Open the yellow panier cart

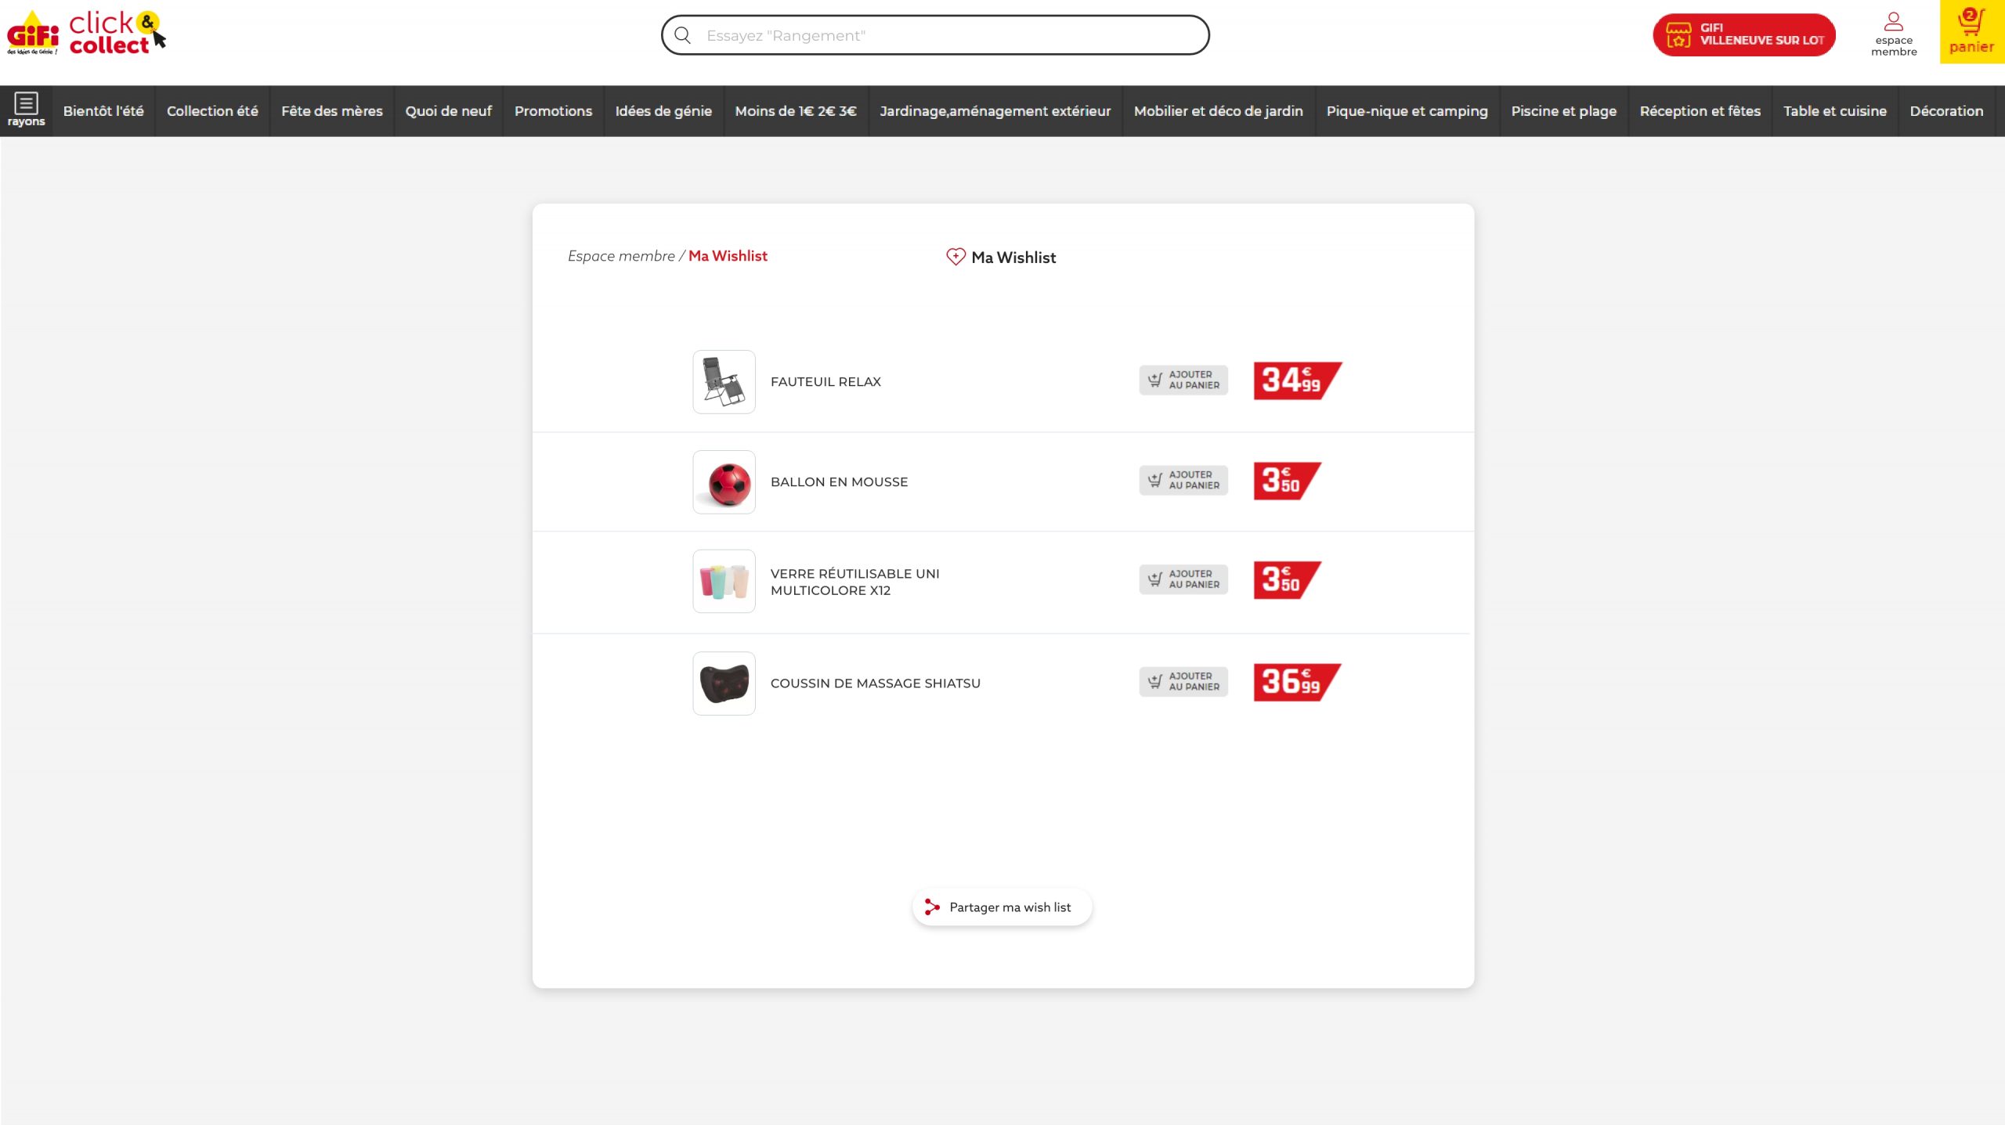[1971, 32]
